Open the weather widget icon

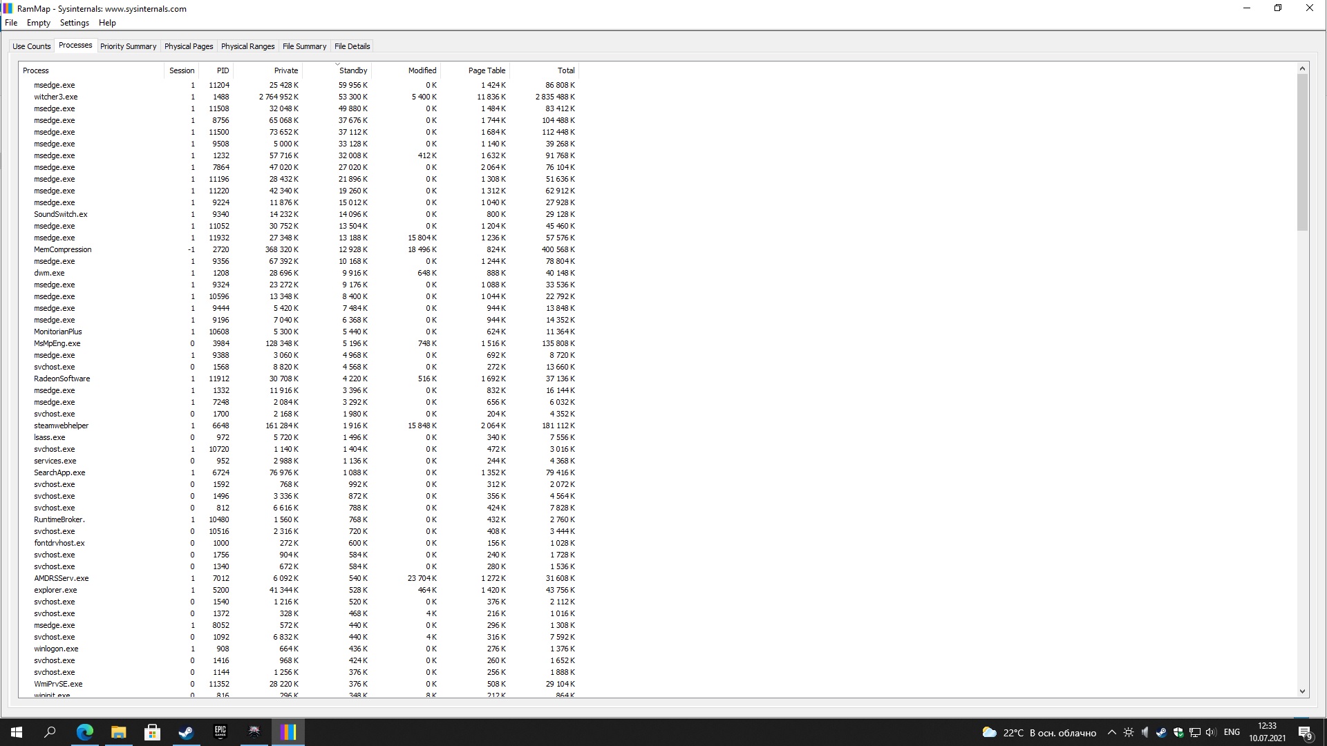[x=990, y=732]
